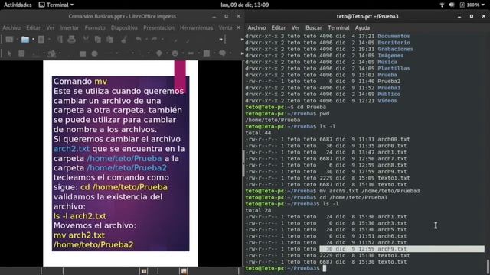Click the Undo arrow icon
This screenshot has height=275, width=490.
tap(139, 39)
